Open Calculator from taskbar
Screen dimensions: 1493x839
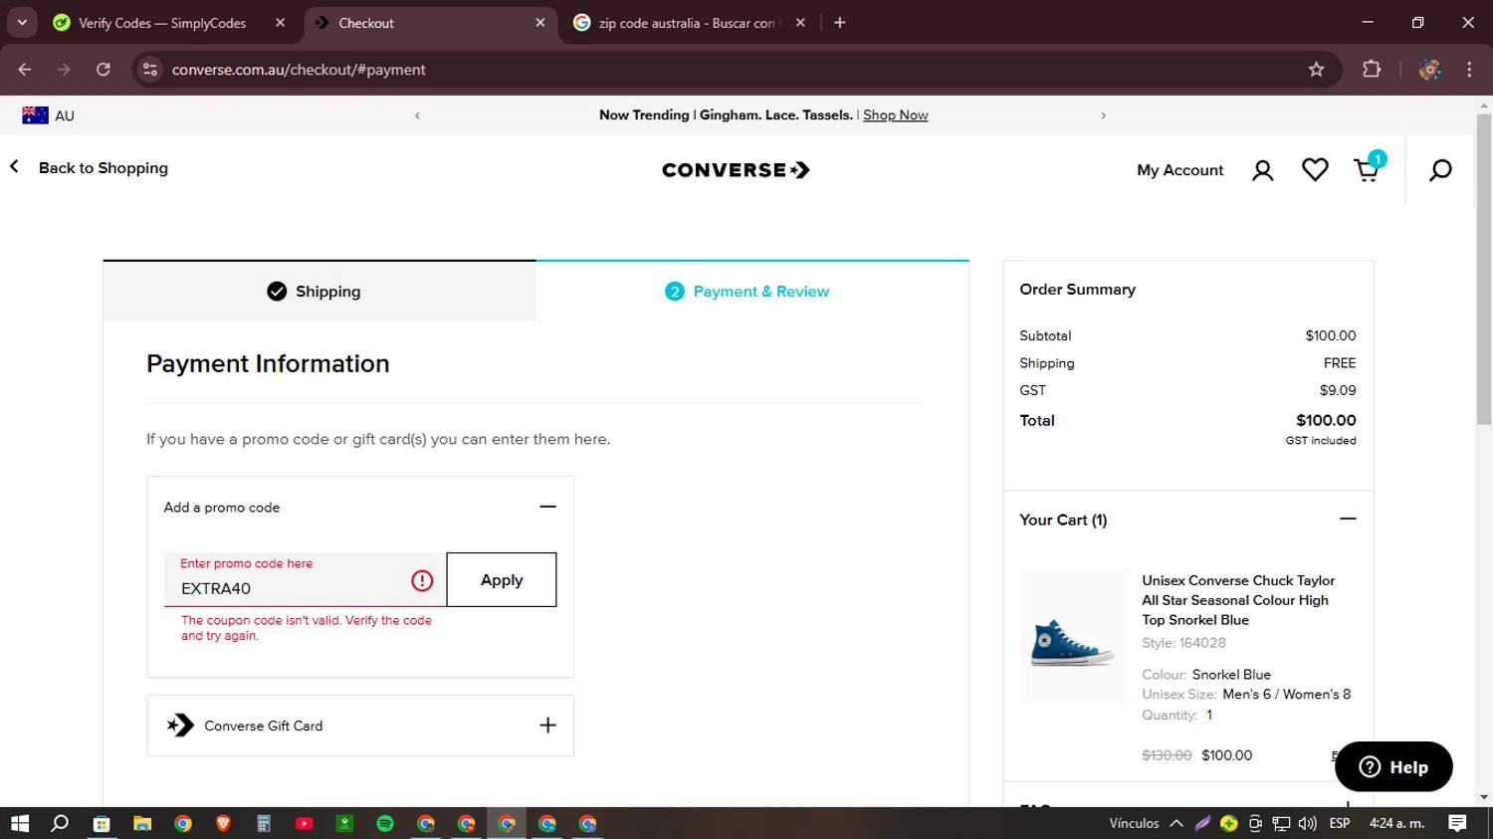coord(264,823)
